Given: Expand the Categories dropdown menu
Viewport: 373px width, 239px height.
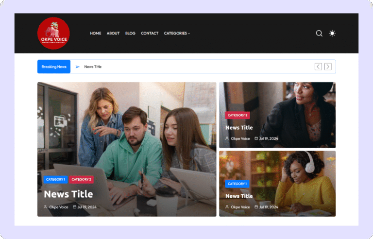Looking at the screenshot, I should point(177,34).
